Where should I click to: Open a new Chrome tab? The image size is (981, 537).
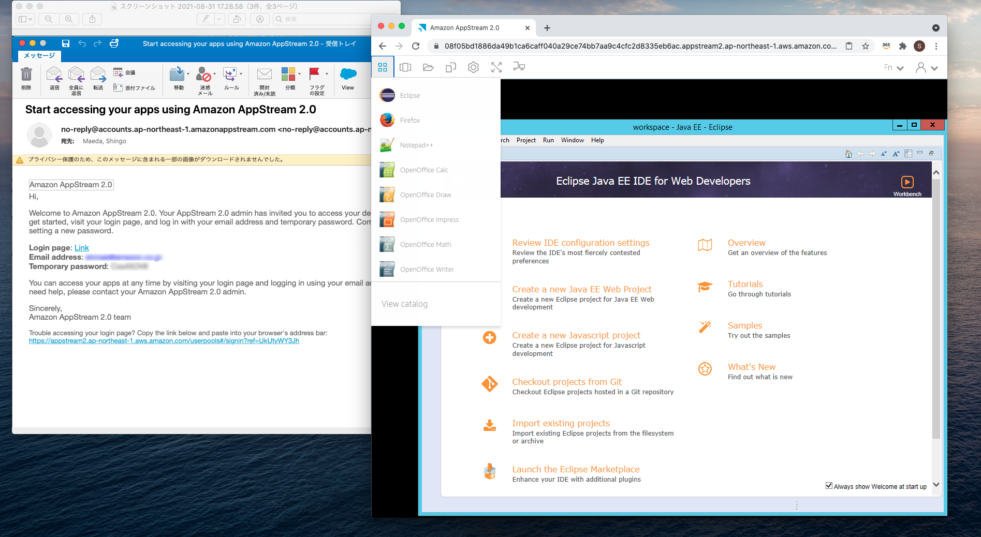point(547,28)
